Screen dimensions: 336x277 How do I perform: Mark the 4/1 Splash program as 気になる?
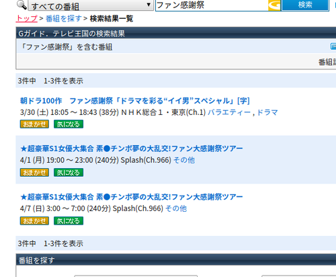pos(69,173)
